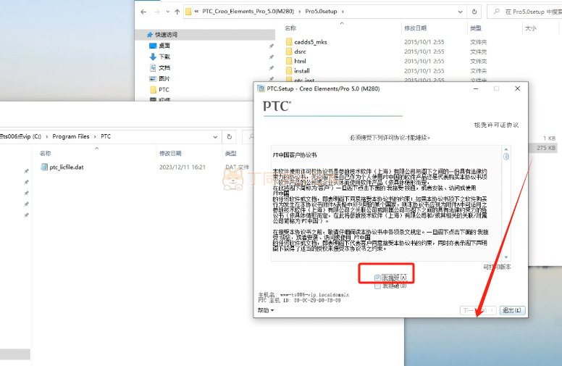Screen dimensions: 562x366
Task: Sort by 类型 column in PTC folder window
Action: pyautogui.click(x=231, y=154)
